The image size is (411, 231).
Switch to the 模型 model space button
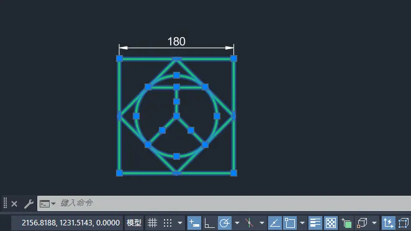134,223
